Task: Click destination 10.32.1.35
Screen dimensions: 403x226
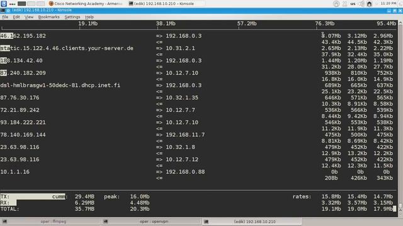Action: 182,98
